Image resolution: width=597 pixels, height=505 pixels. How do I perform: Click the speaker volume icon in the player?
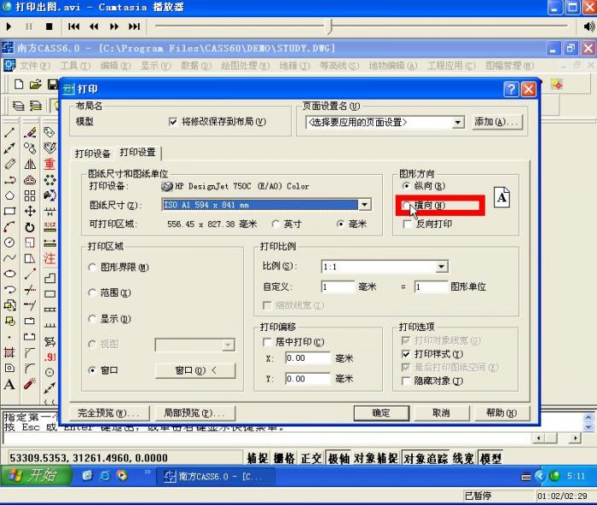point(588,26)
